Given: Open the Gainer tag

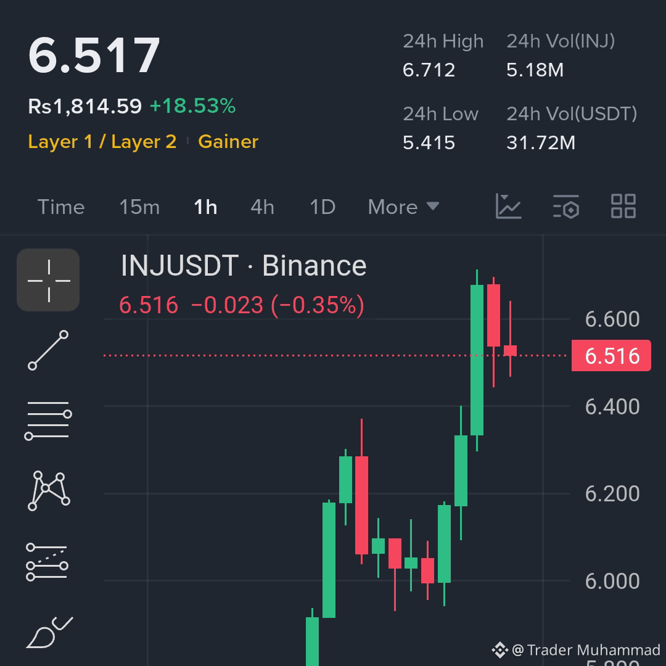Looking at the screenshot, I should (228, 141).
